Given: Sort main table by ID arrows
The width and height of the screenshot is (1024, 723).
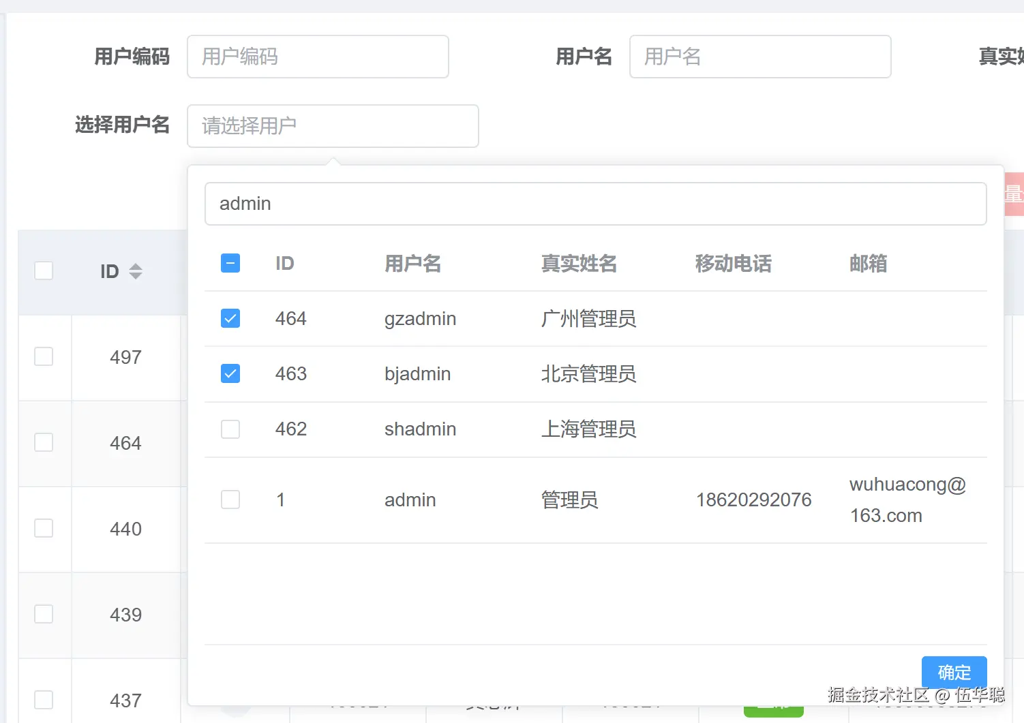Looking at the screenshot, I should coord(136,271).
